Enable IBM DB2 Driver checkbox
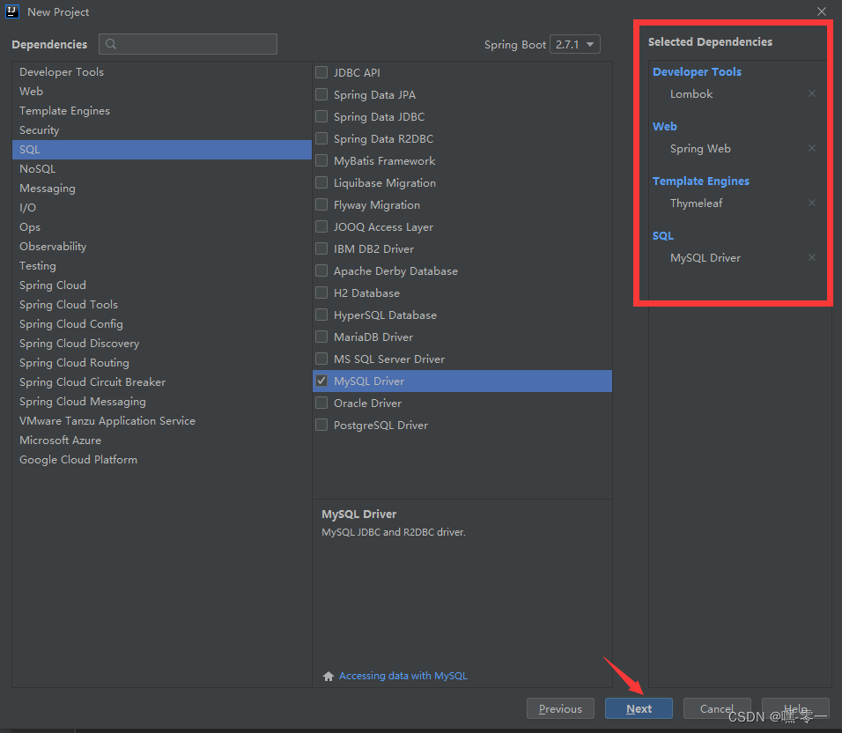The height and width of the screenshot is (733, 842). 321,248
